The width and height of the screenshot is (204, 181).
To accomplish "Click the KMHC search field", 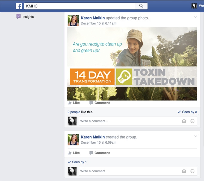I will coord(80,6).
